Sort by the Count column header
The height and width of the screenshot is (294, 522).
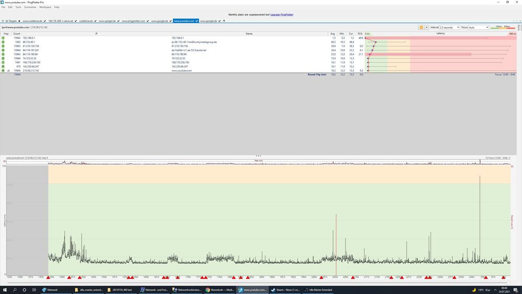(x=17, y=33)
